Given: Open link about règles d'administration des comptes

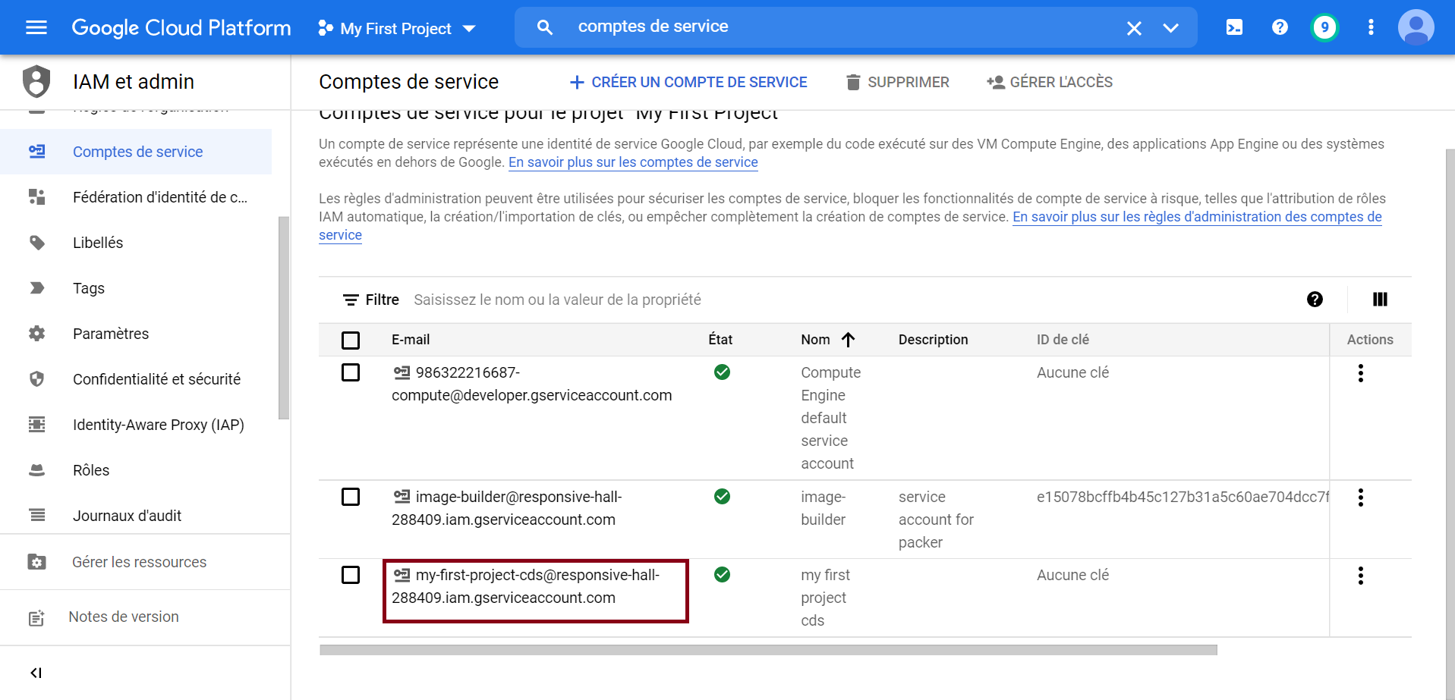Looking at the screenshot, I should [1197, 217].
